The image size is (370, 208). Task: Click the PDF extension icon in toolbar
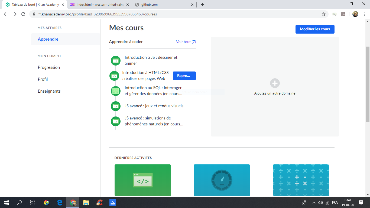(x=343, y=14)
